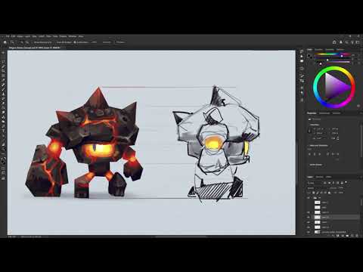Switch to the Swatches tab
The height and width of the screenshot is (272, 363).
click(x=318, y=50)
